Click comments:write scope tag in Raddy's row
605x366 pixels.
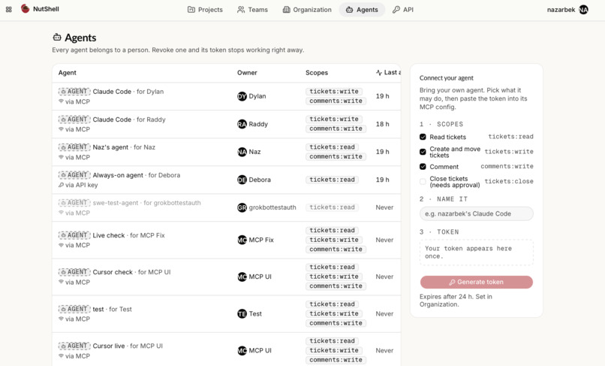click(x=336, y=129)
